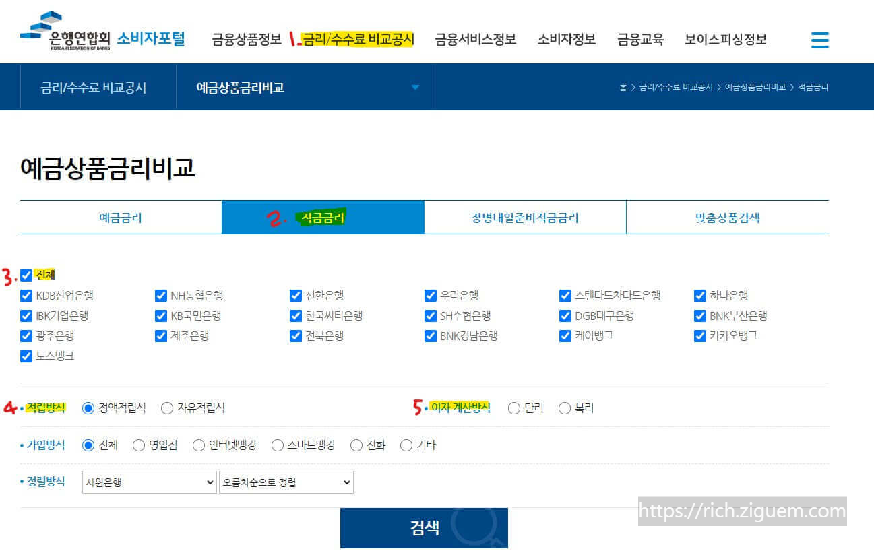Choose 스마트뱅킹 as the enrollment method
Image resolution: width=874 pixels, height=553 pixels.
[277, 445]
